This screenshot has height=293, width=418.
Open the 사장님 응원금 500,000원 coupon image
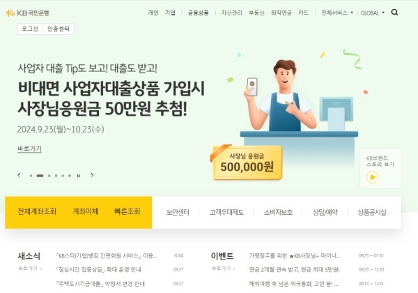pos(247,163)
